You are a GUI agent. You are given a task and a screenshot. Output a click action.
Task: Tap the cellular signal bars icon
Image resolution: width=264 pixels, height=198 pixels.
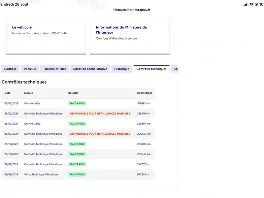coord(246,4)
